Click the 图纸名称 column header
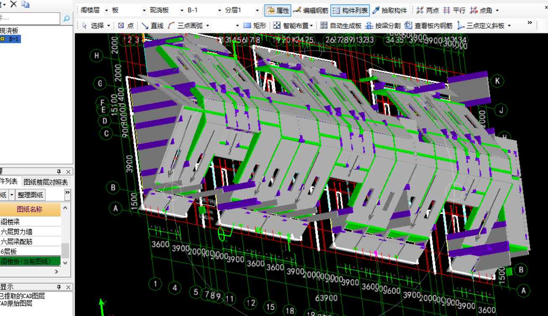The image size is (548, 316). tap(30, 209)
